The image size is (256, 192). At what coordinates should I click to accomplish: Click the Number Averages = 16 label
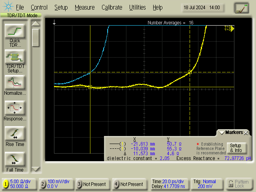pyautogui.click(x=170, y=23)
